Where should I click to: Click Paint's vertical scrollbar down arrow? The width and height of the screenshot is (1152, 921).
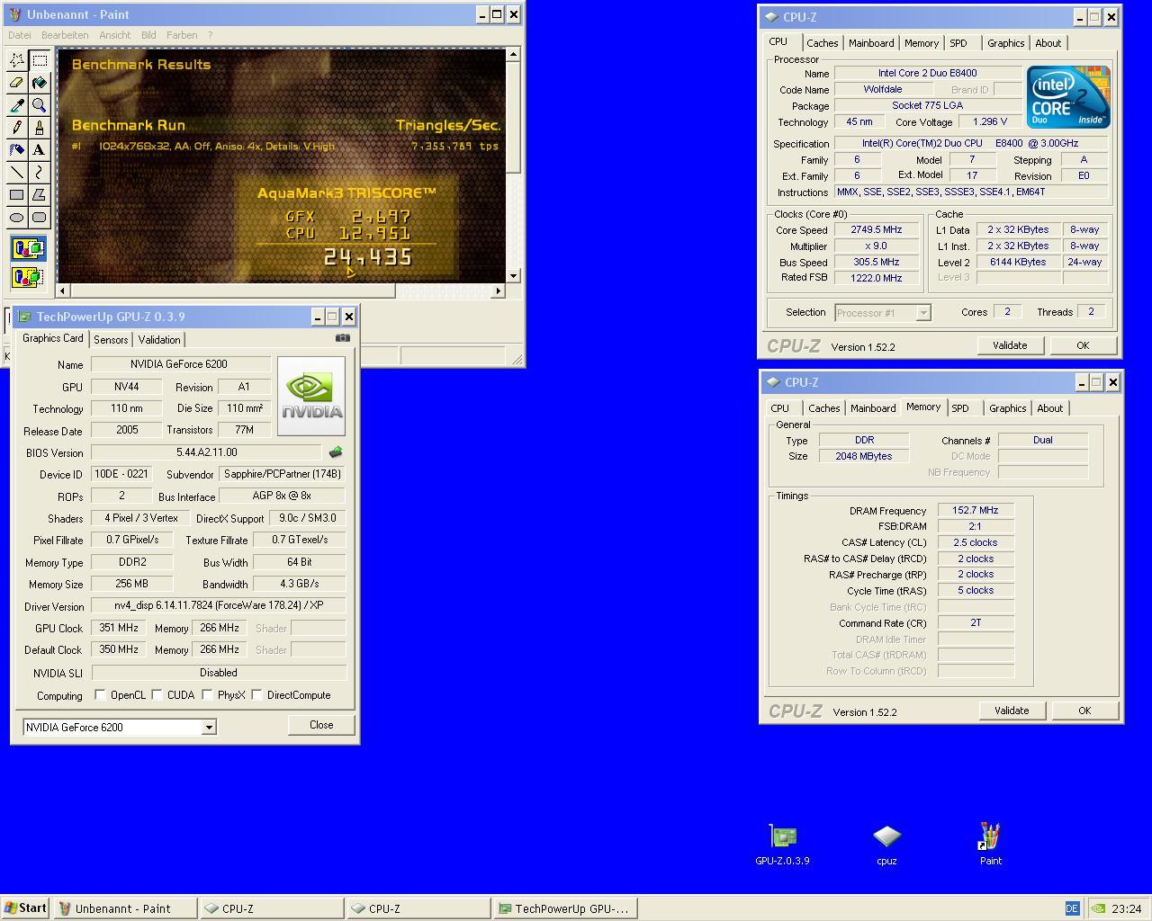[x=513, y=276]
